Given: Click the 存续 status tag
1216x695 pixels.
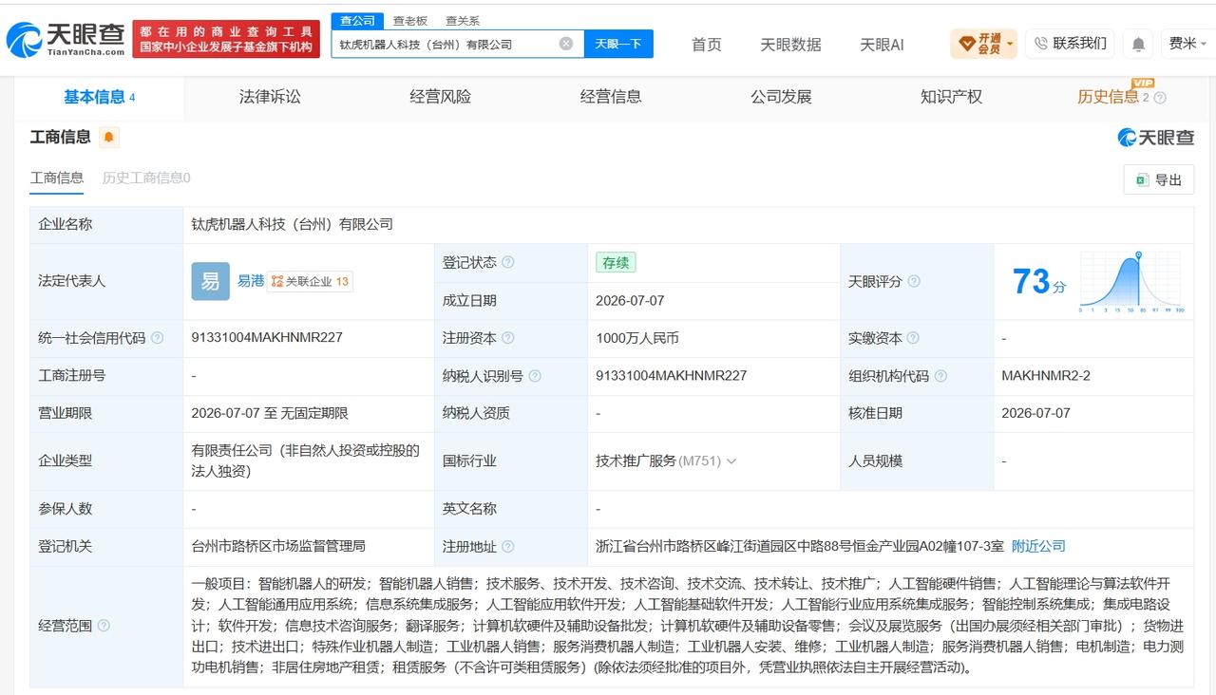Looking at the screenshot, I should coord(616,263).
